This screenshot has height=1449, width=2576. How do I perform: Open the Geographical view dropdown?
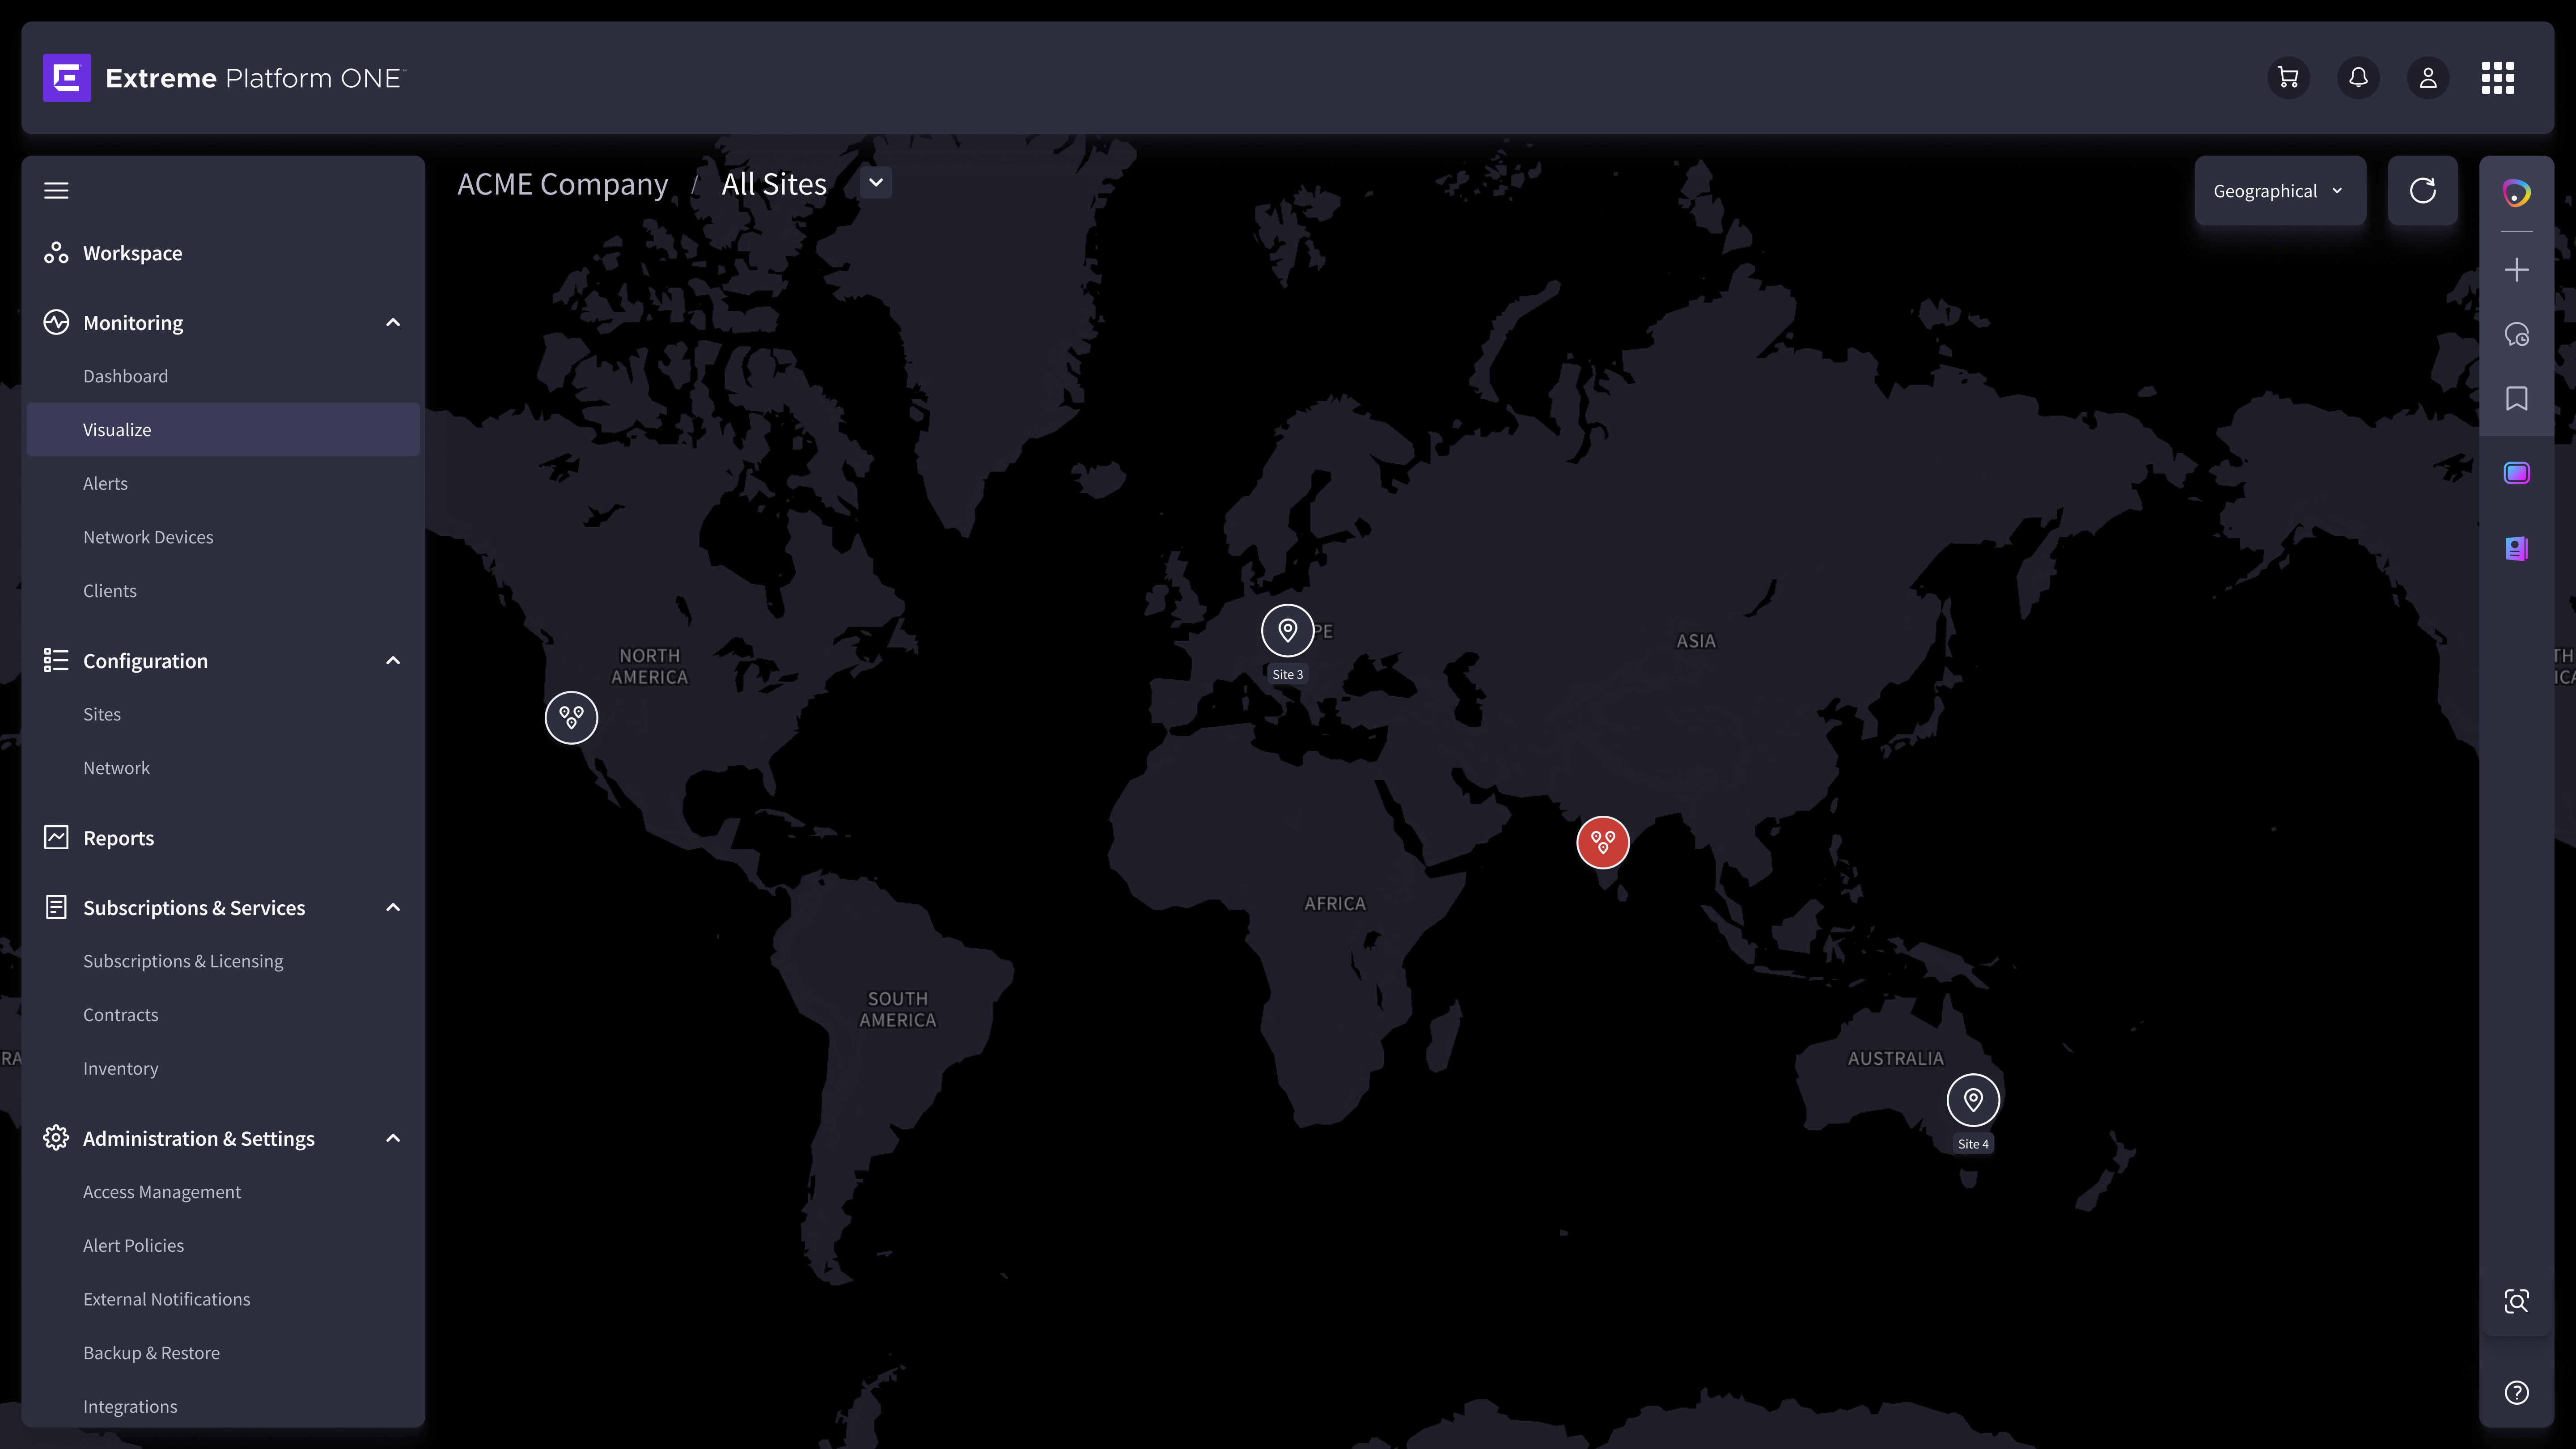(x=2279, y=191)
